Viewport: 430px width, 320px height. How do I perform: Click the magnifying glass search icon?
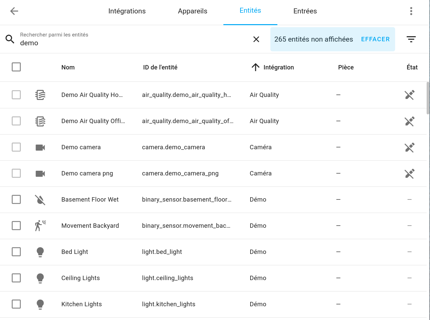(x=10, y=39)
